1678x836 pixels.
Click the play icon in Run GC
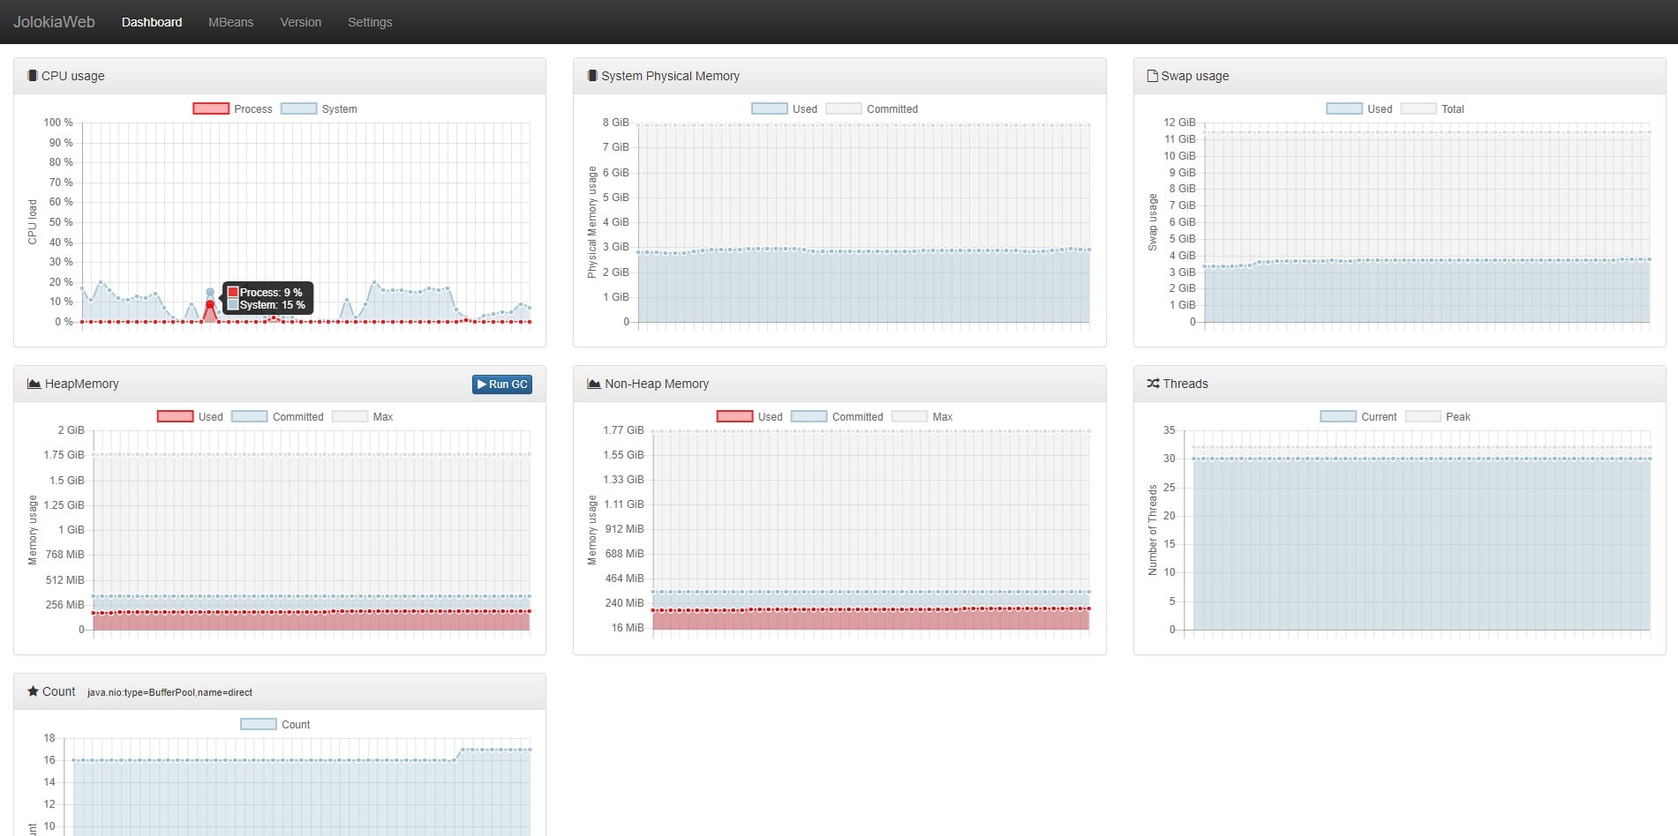point(481,384)
